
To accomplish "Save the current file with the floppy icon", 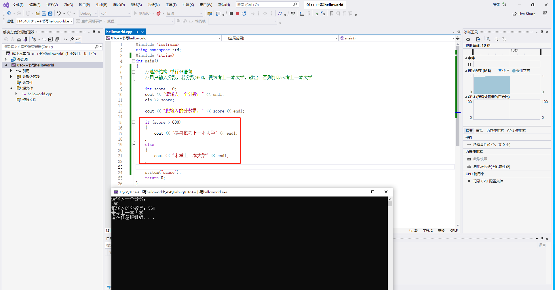I will coord(44,14).
